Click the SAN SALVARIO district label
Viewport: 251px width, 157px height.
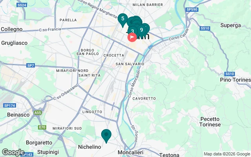tap(130, 64)
